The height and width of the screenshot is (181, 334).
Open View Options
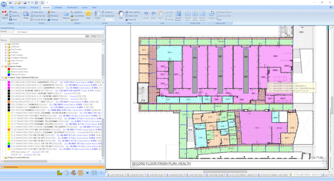pos(133,12)
